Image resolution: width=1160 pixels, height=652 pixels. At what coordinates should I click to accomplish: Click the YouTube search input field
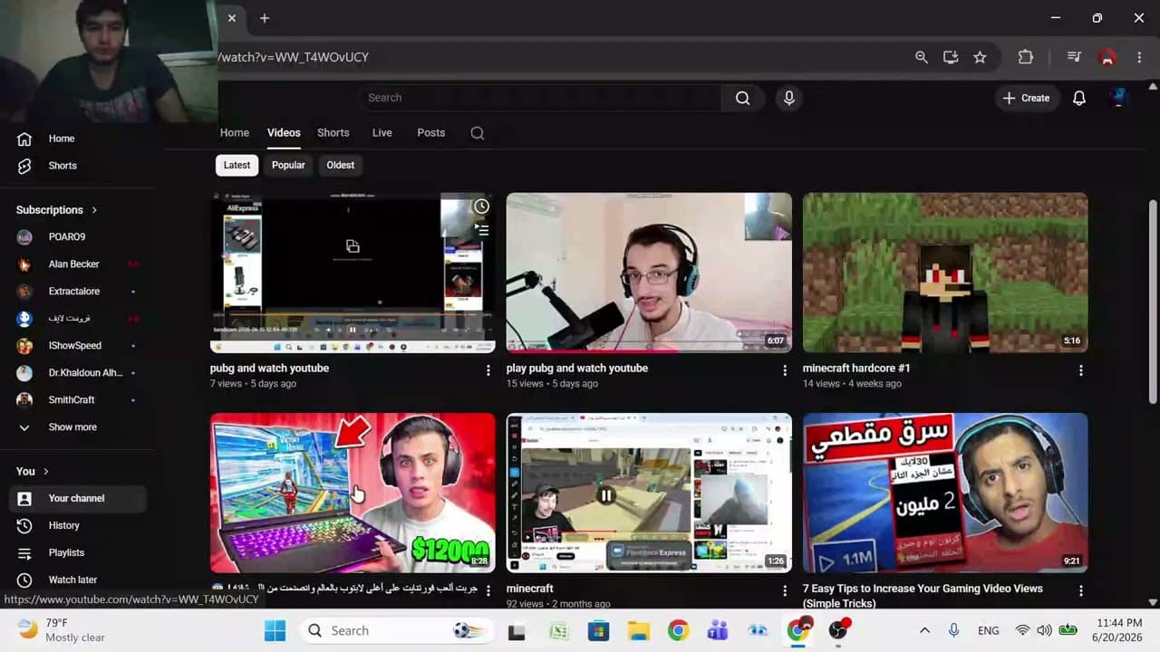point(539,98)
